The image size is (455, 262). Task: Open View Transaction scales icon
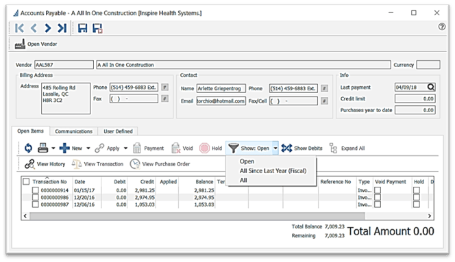[77, 164]
